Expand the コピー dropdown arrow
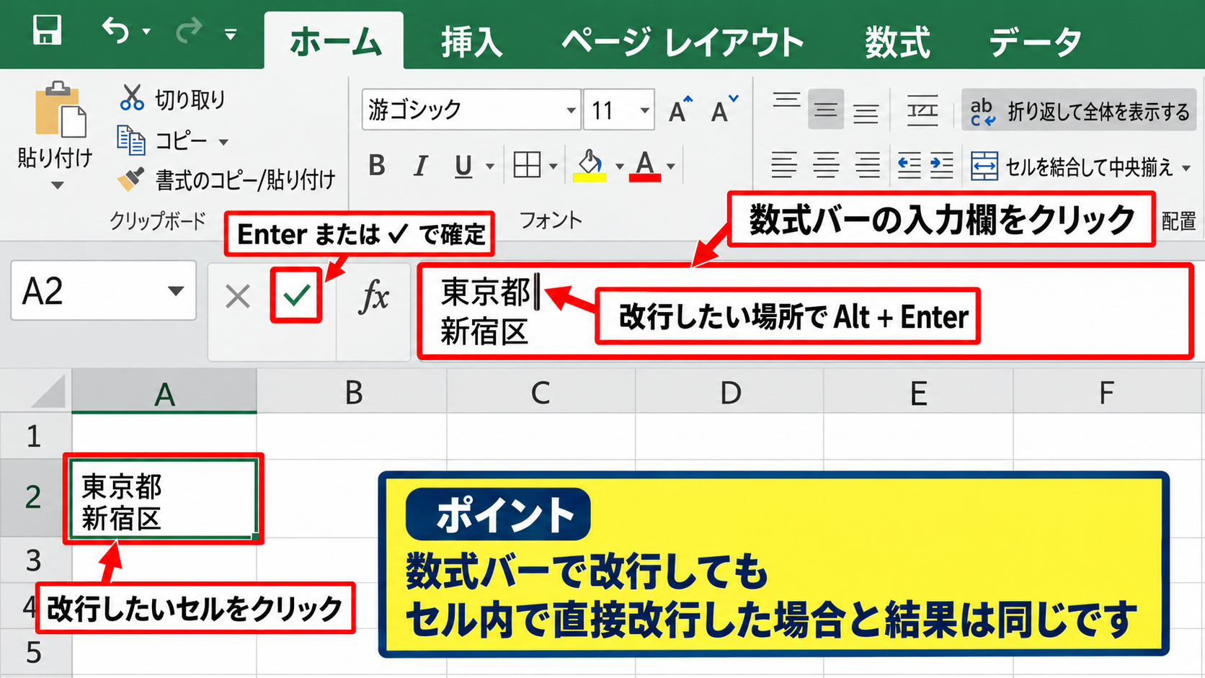This screenshot has width=1205, height=678. [x=223, y=142]
